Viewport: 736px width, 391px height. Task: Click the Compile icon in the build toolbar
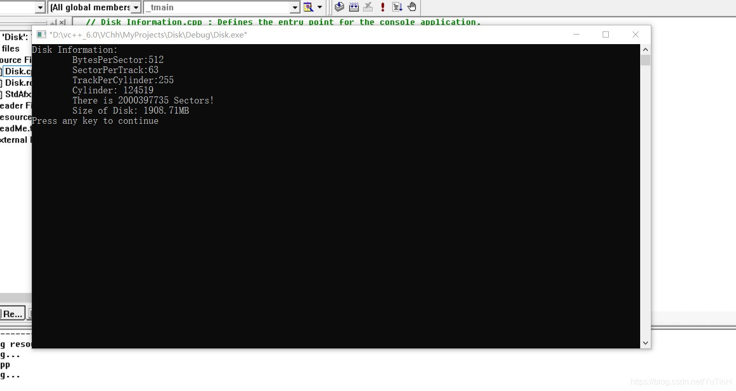point(340,7)
